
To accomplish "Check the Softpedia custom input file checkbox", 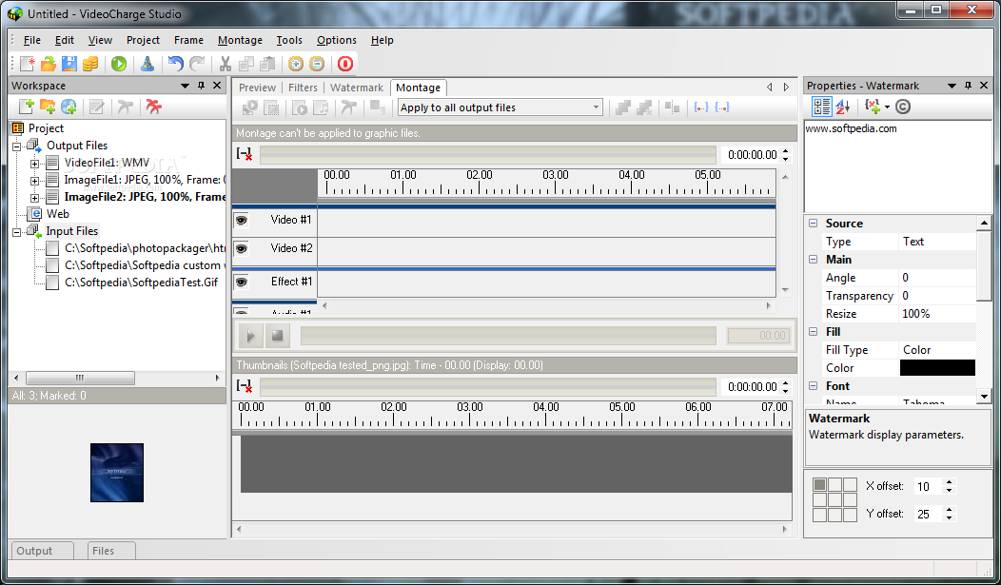I will click(x=52, y=265).
